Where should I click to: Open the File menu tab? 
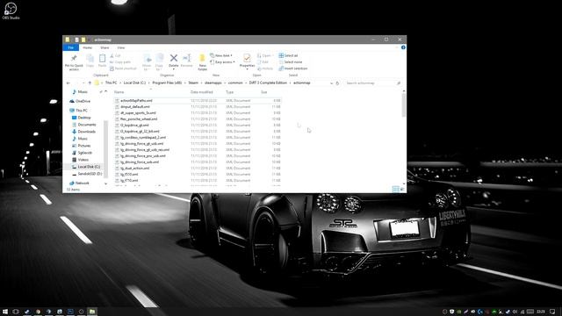pyautogui.click(x=70, y=47)
